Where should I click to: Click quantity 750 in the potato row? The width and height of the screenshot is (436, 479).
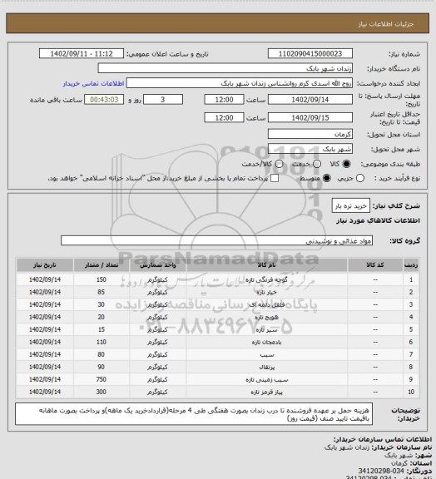click(102, 379)
